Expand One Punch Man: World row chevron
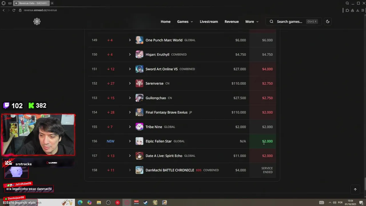Viewport: 366px width, 206px height. pyautogui.click(x=130, y=40)
